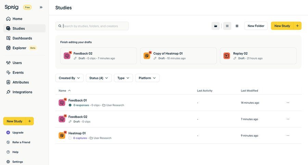The width and height of the screenshot is (308, 165).
Task: Open Integrations in sidebar
Action: pyautogui.click(x=24, y=92)
